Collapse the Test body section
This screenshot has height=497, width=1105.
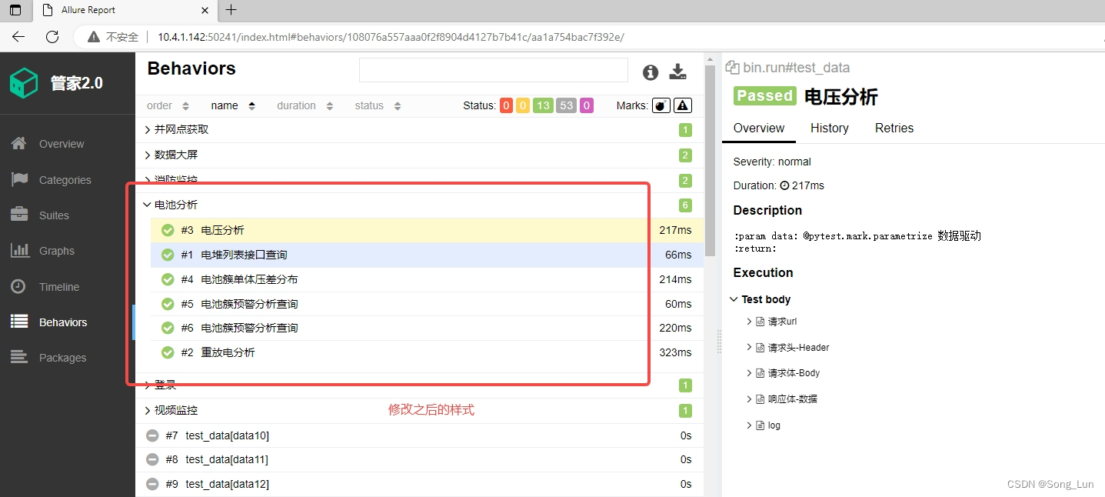click(760, 299)
